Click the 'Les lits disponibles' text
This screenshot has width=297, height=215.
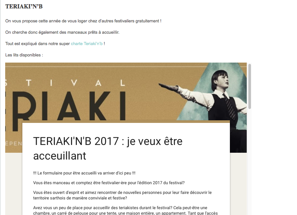tap(24, 55)
